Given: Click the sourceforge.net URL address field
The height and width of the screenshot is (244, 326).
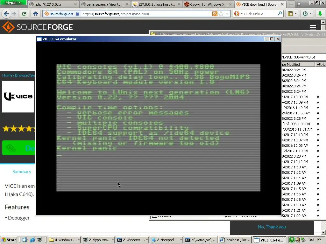Looking at the screenshot, I should coord(146,14).
